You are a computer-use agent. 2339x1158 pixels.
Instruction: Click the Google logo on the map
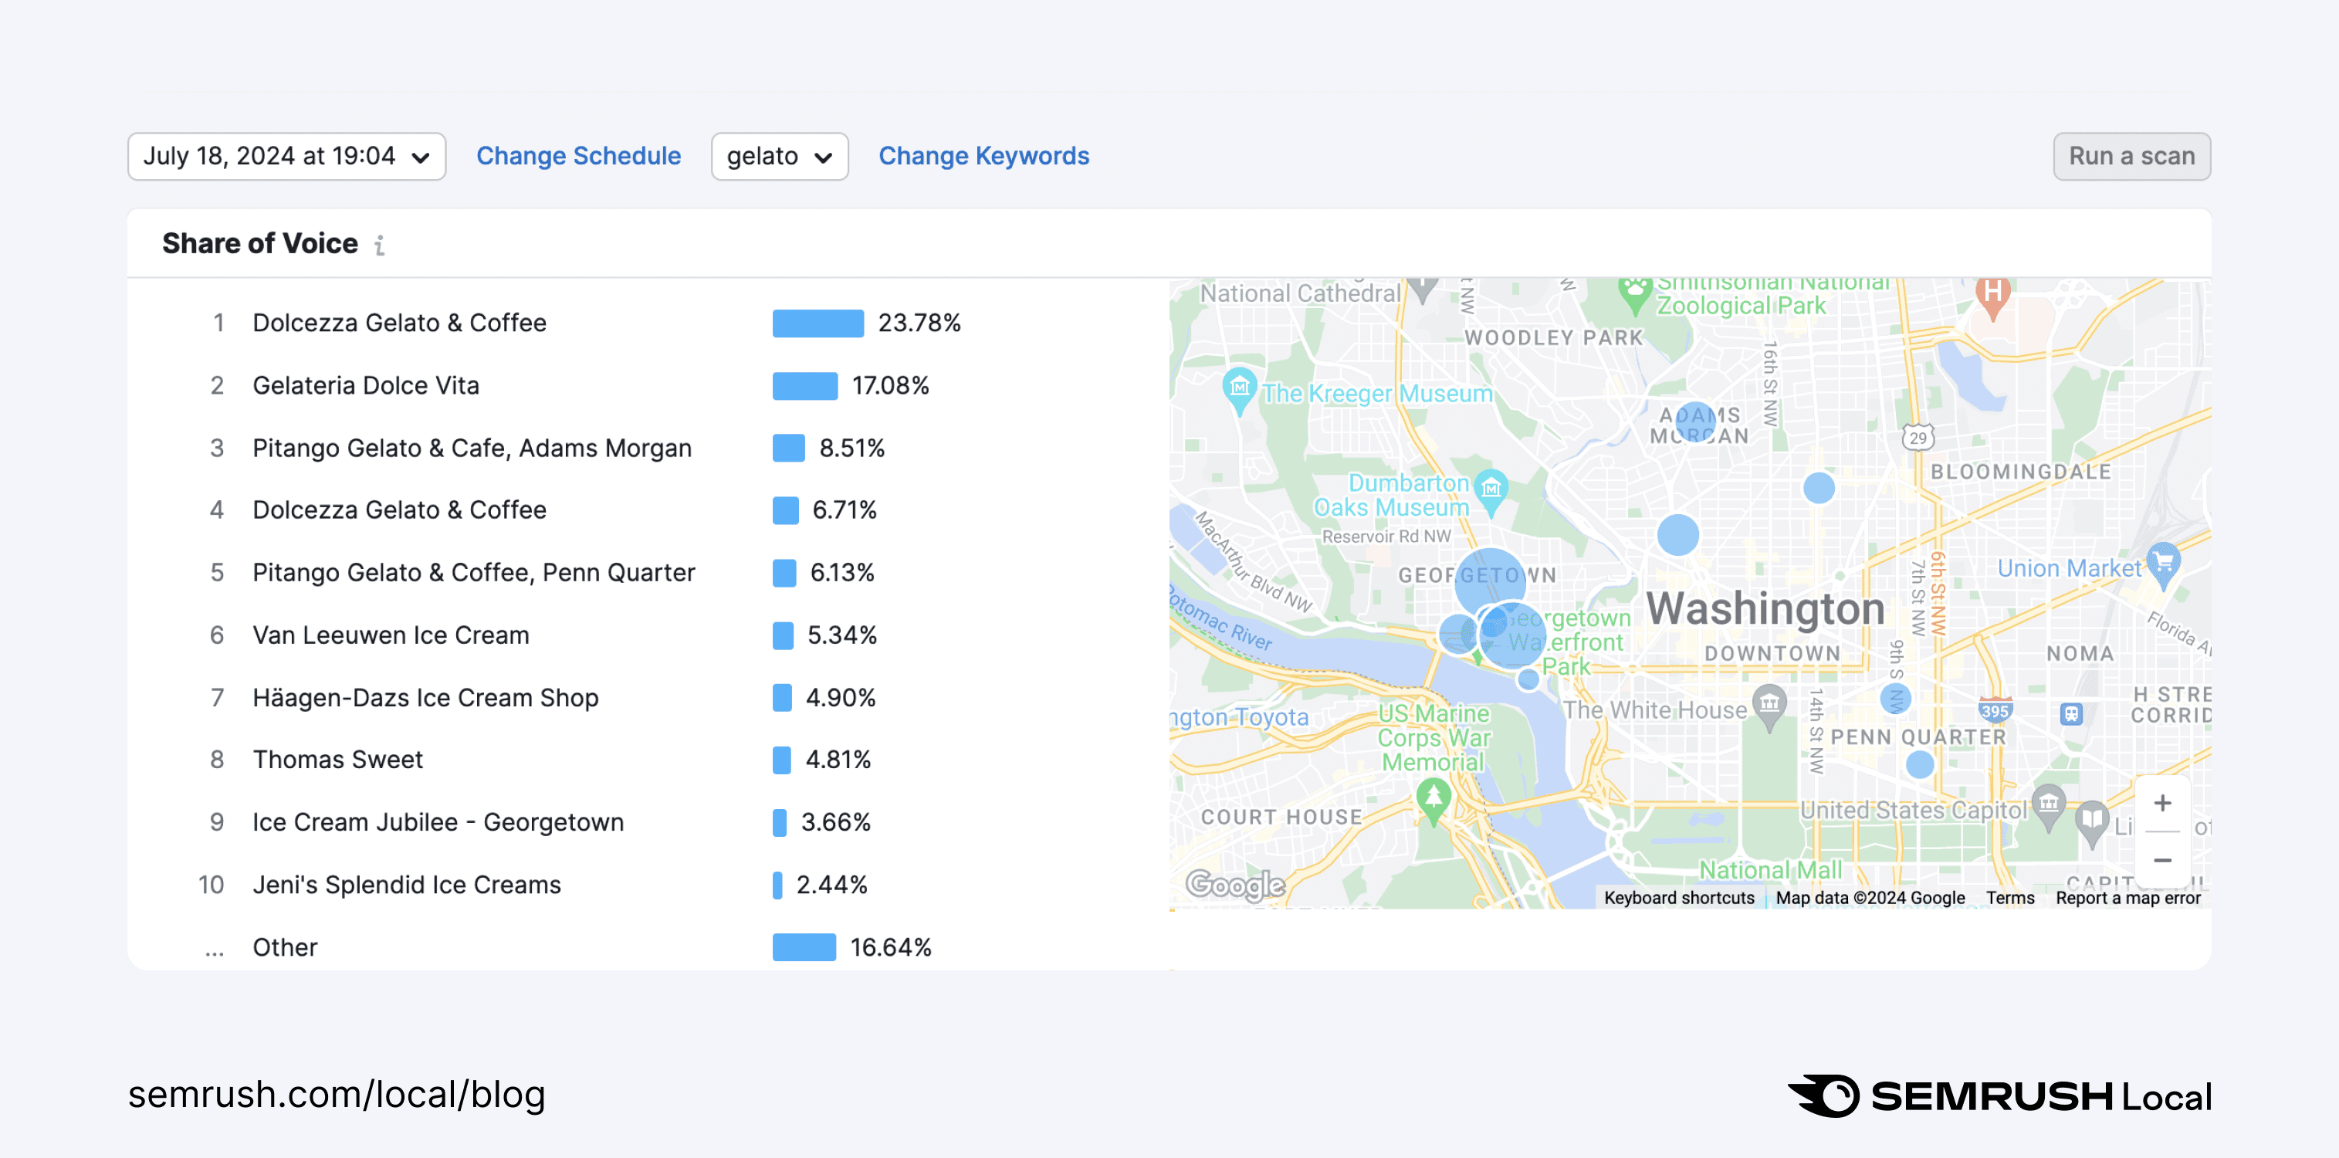pos(1235,884)
